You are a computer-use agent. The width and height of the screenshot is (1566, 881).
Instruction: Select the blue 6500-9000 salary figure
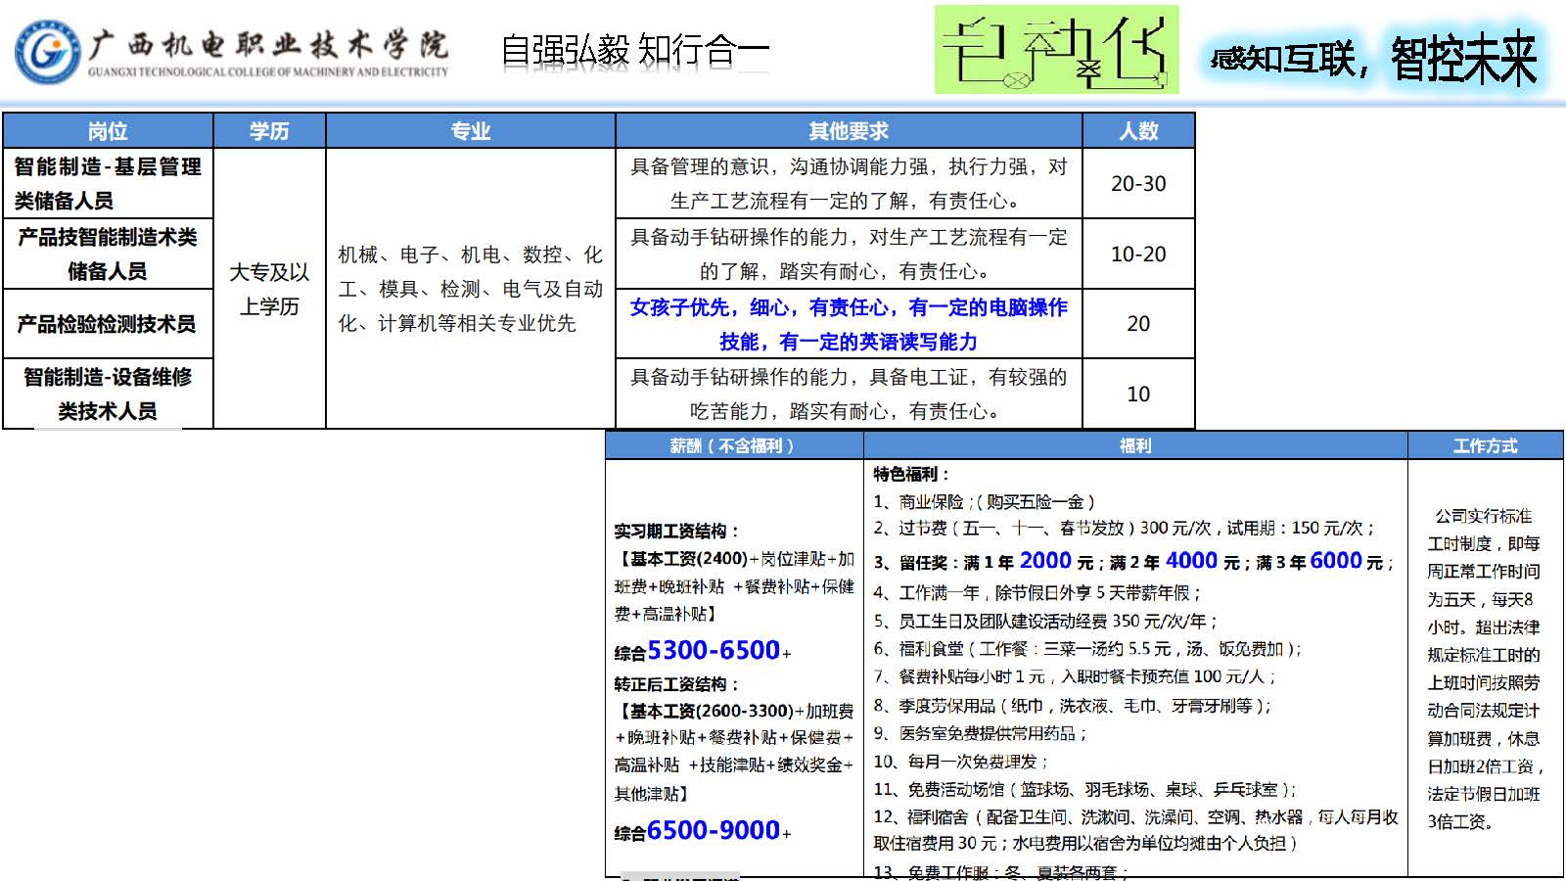pyautogui.click(x=714, y=830)
